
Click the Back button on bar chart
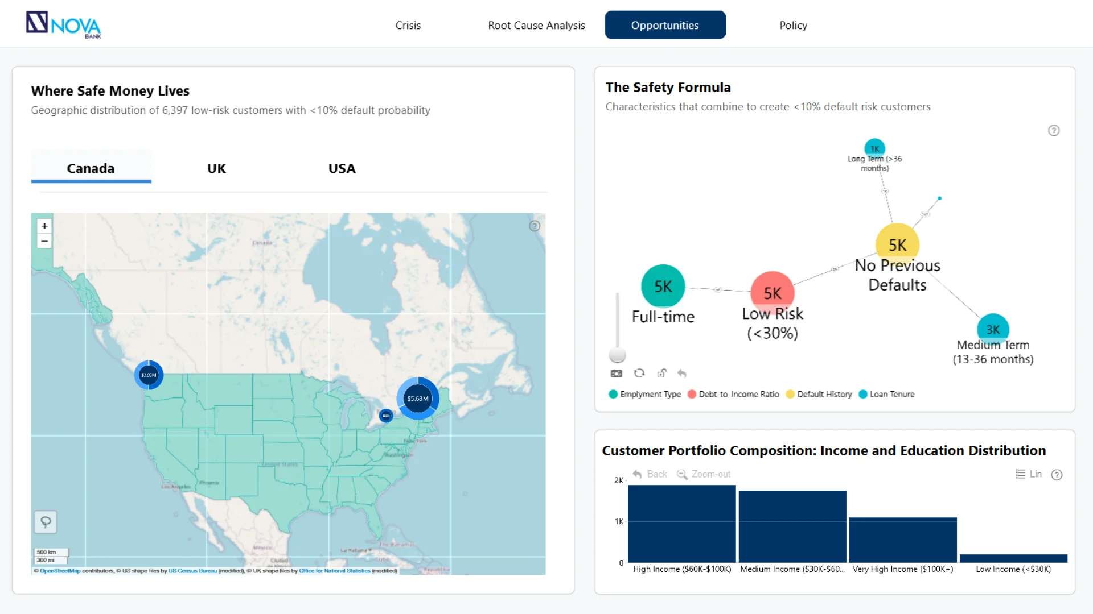(x=650, y=474)
